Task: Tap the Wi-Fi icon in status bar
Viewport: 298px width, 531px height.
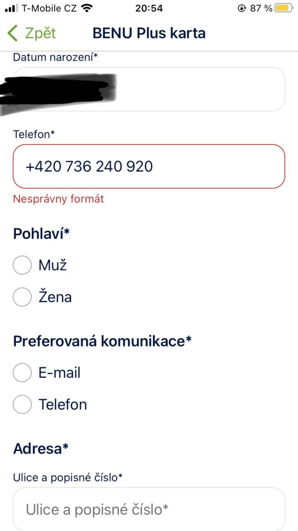Action: point(87,8)
